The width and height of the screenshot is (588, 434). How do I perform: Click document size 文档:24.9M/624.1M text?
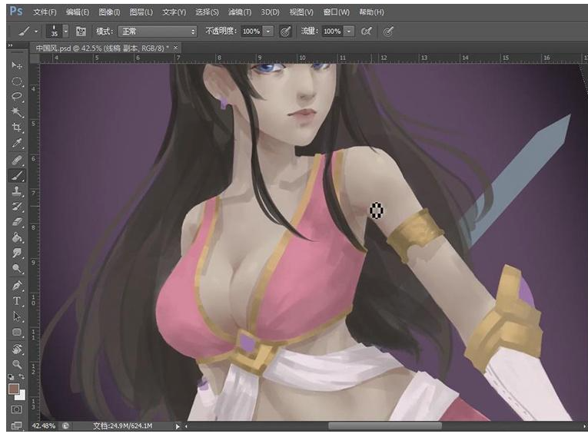pos(123,426)
